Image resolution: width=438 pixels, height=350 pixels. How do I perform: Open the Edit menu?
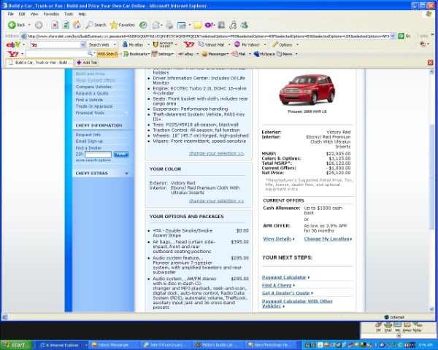22,14
